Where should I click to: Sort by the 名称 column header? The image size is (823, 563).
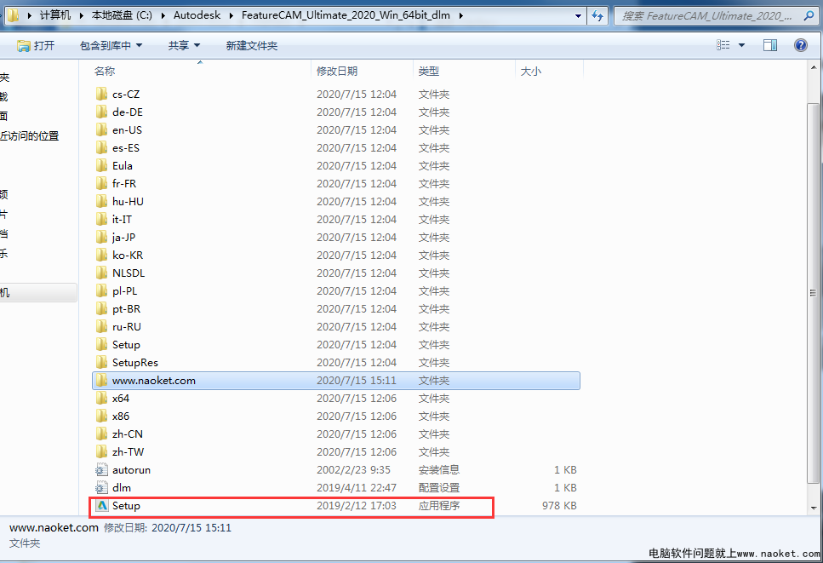coord(202,71)
